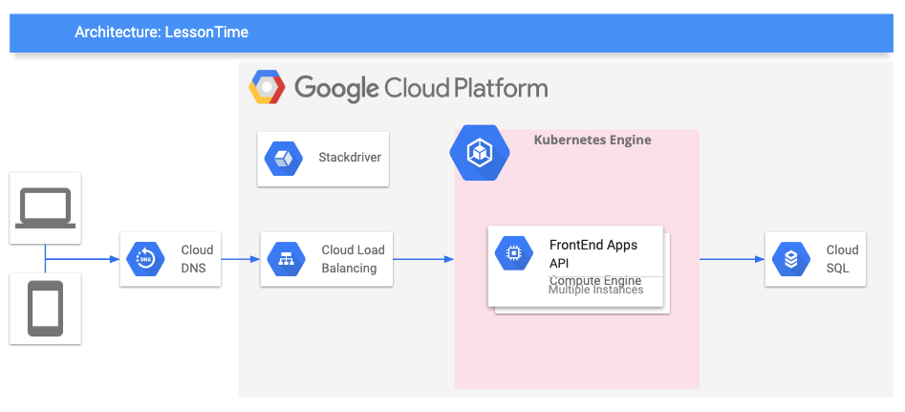Click the Google Cloud Platform logo
Viewport: 905px width, 412px height.
click(x=268, y=89)
